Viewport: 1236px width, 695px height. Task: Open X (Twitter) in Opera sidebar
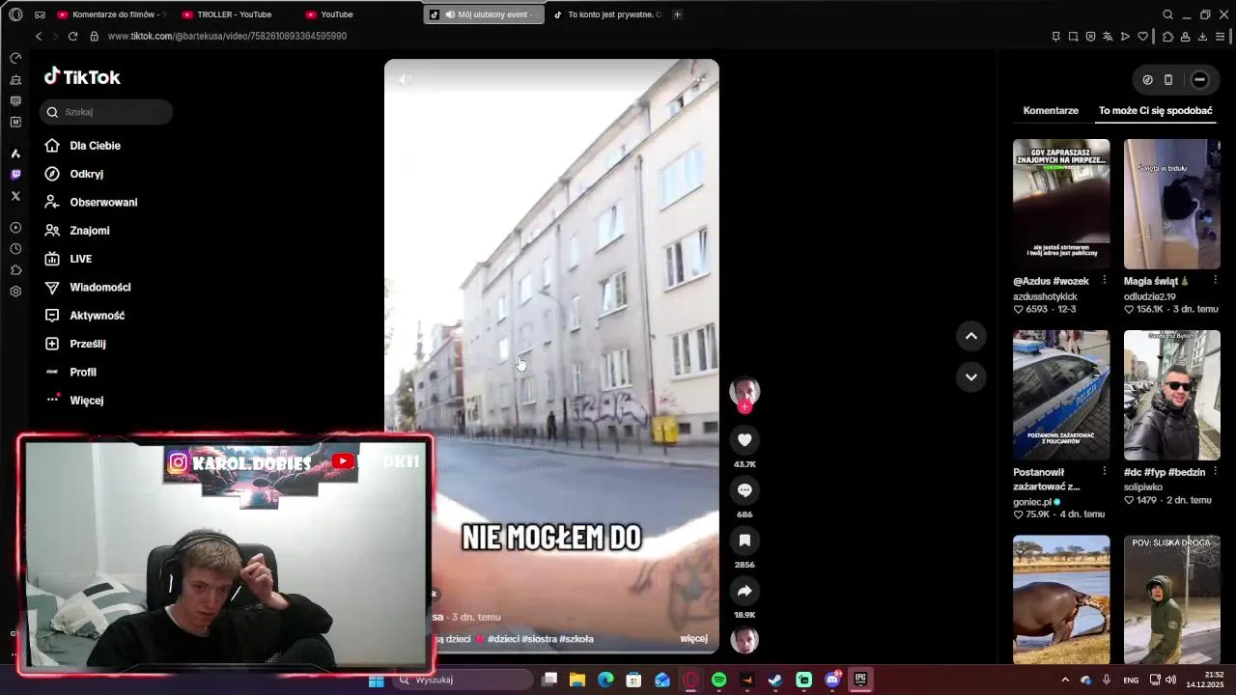(15, 196)
